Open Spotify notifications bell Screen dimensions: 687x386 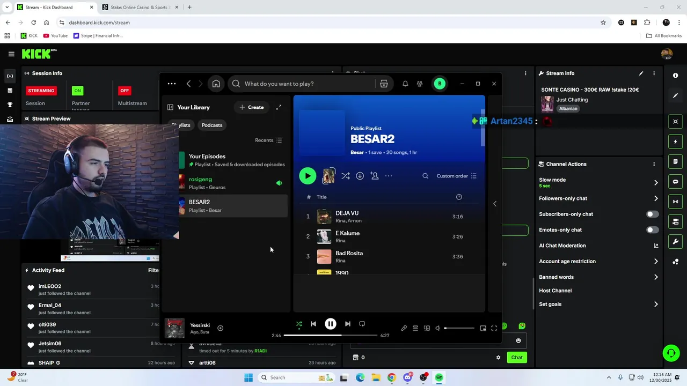pyautogui.click(x=405, y=84)
